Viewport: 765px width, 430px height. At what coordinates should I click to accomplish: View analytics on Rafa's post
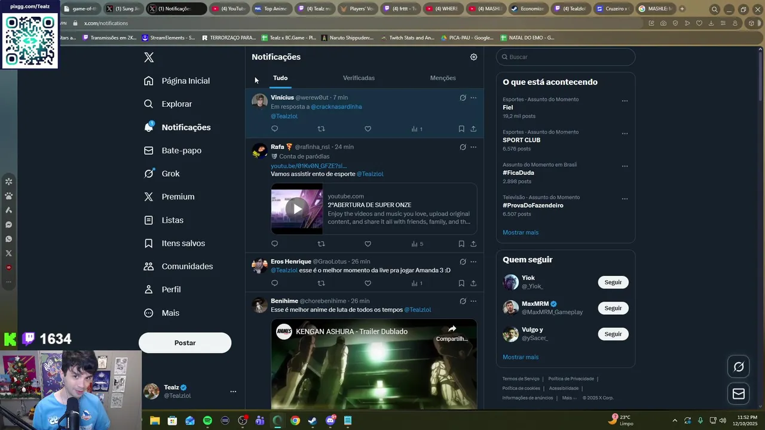click(417, 244)
